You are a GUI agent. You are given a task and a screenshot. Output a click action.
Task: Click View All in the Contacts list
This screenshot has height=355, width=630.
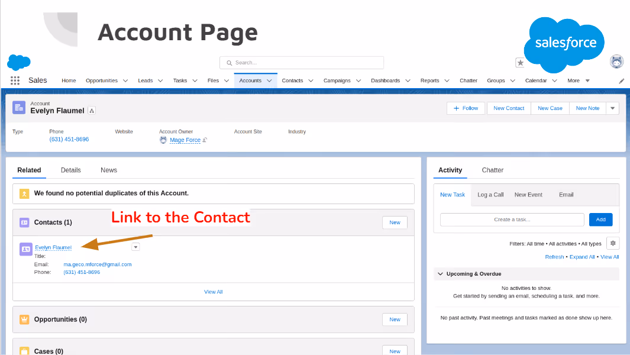point(214,292)
